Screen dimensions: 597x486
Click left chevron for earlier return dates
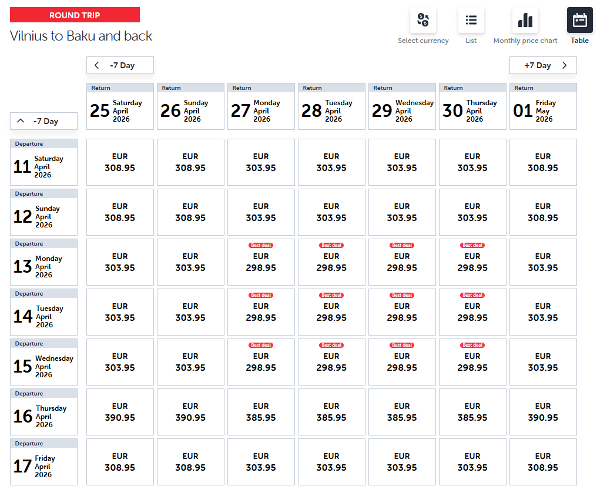click(x=97, y=65)
